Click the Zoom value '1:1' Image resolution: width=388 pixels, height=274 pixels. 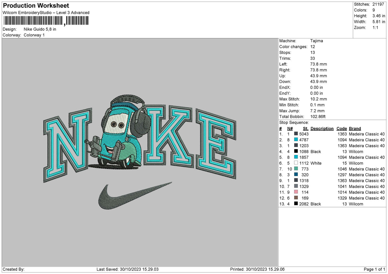pos(376,27)
